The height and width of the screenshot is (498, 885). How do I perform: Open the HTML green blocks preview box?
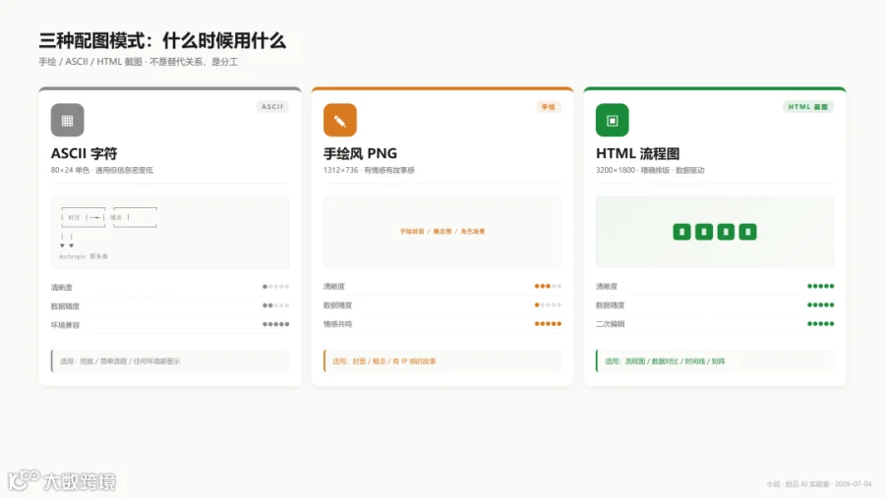click(715, 232)
